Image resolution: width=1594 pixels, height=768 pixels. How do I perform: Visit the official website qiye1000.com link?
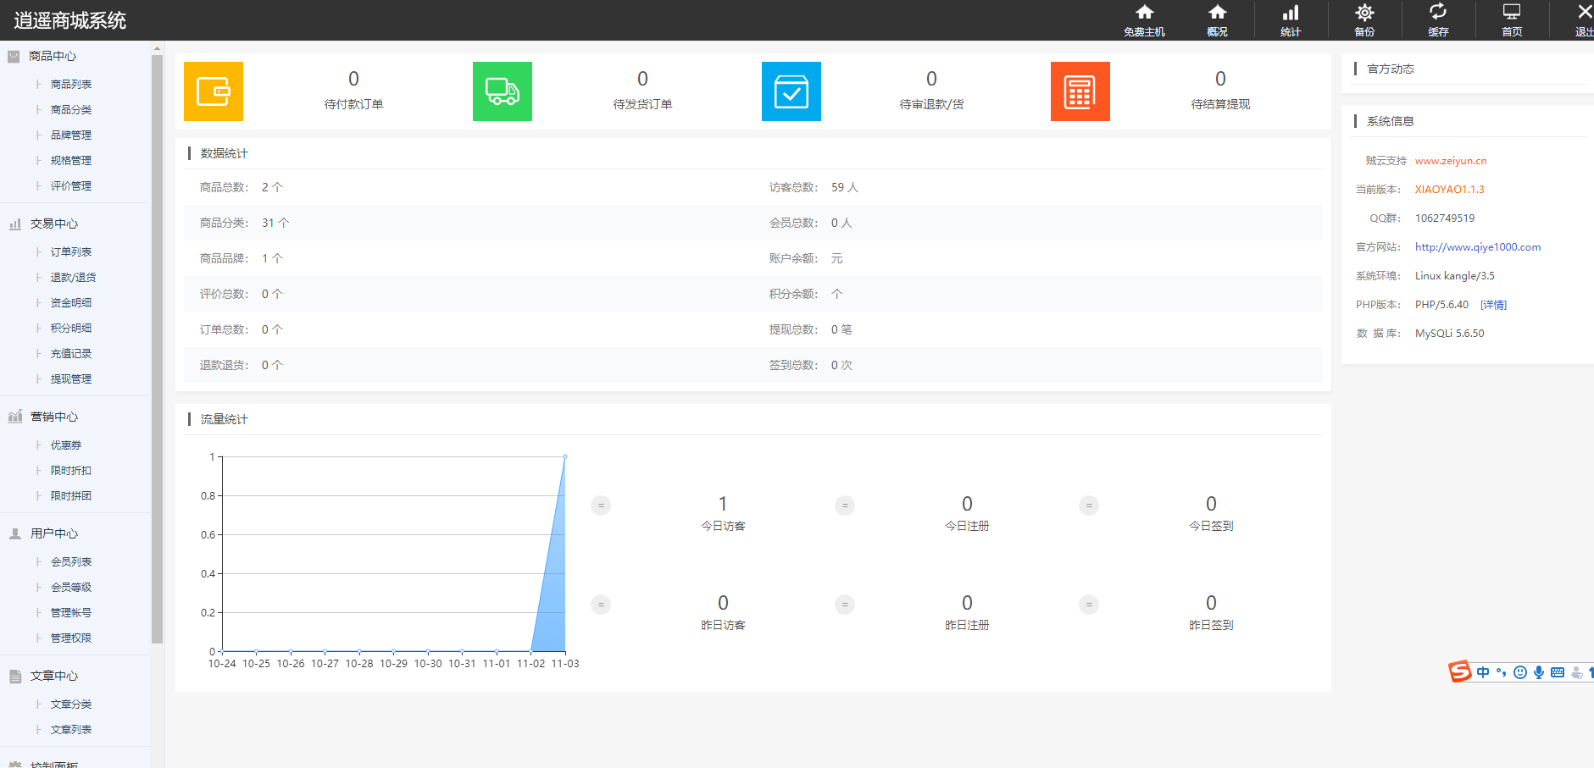[x=1478, y=247]
